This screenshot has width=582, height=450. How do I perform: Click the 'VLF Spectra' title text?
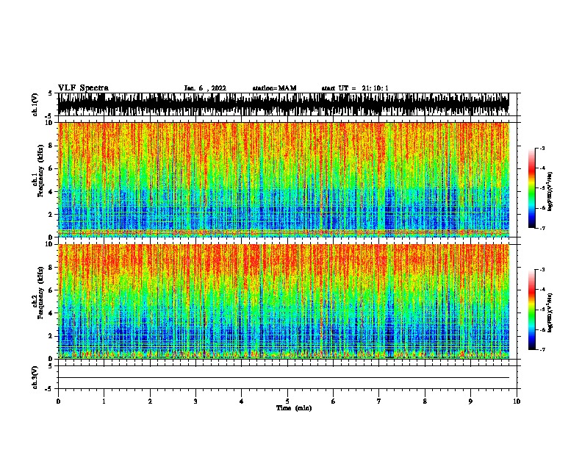[x=83, y=88]
